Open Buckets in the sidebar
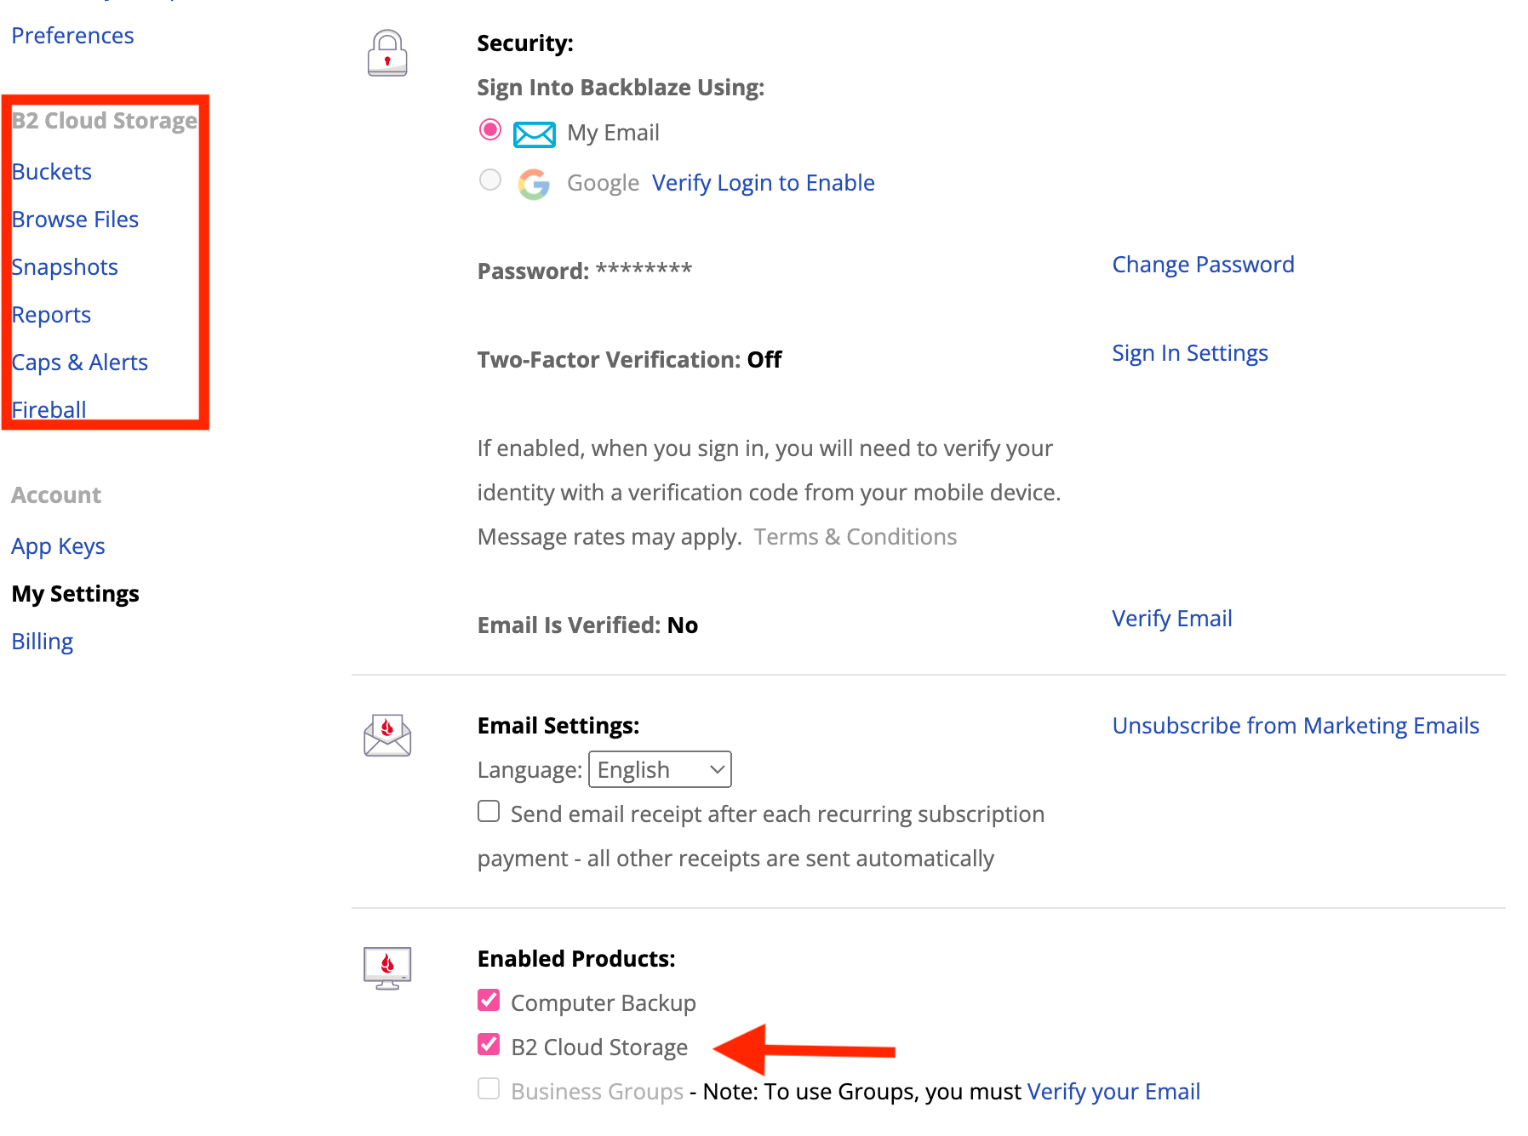The height and width of the screenshot is (1136, 1528). [x=52, y=172]
